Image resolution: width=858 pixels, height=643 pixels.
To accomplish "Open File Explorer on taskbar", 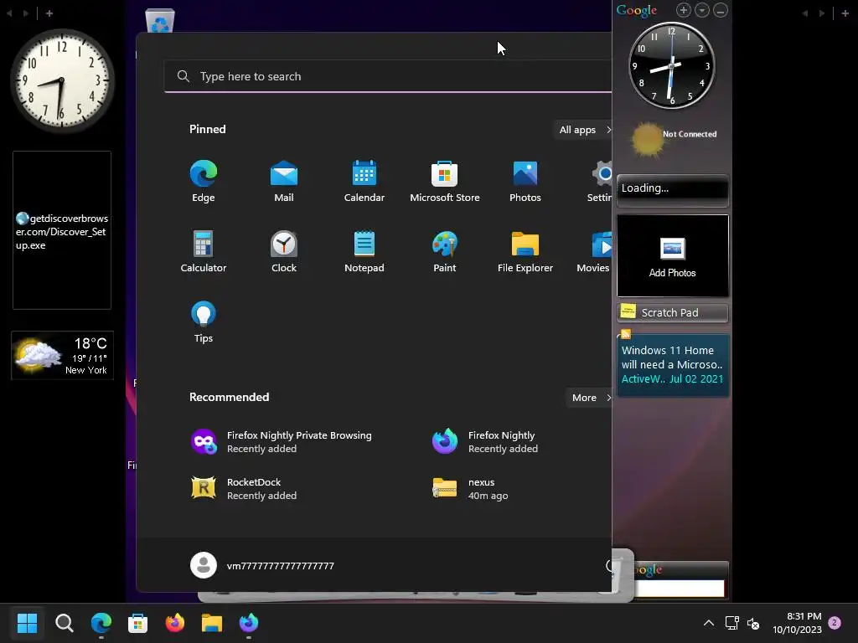I will [x=212, y=622].
